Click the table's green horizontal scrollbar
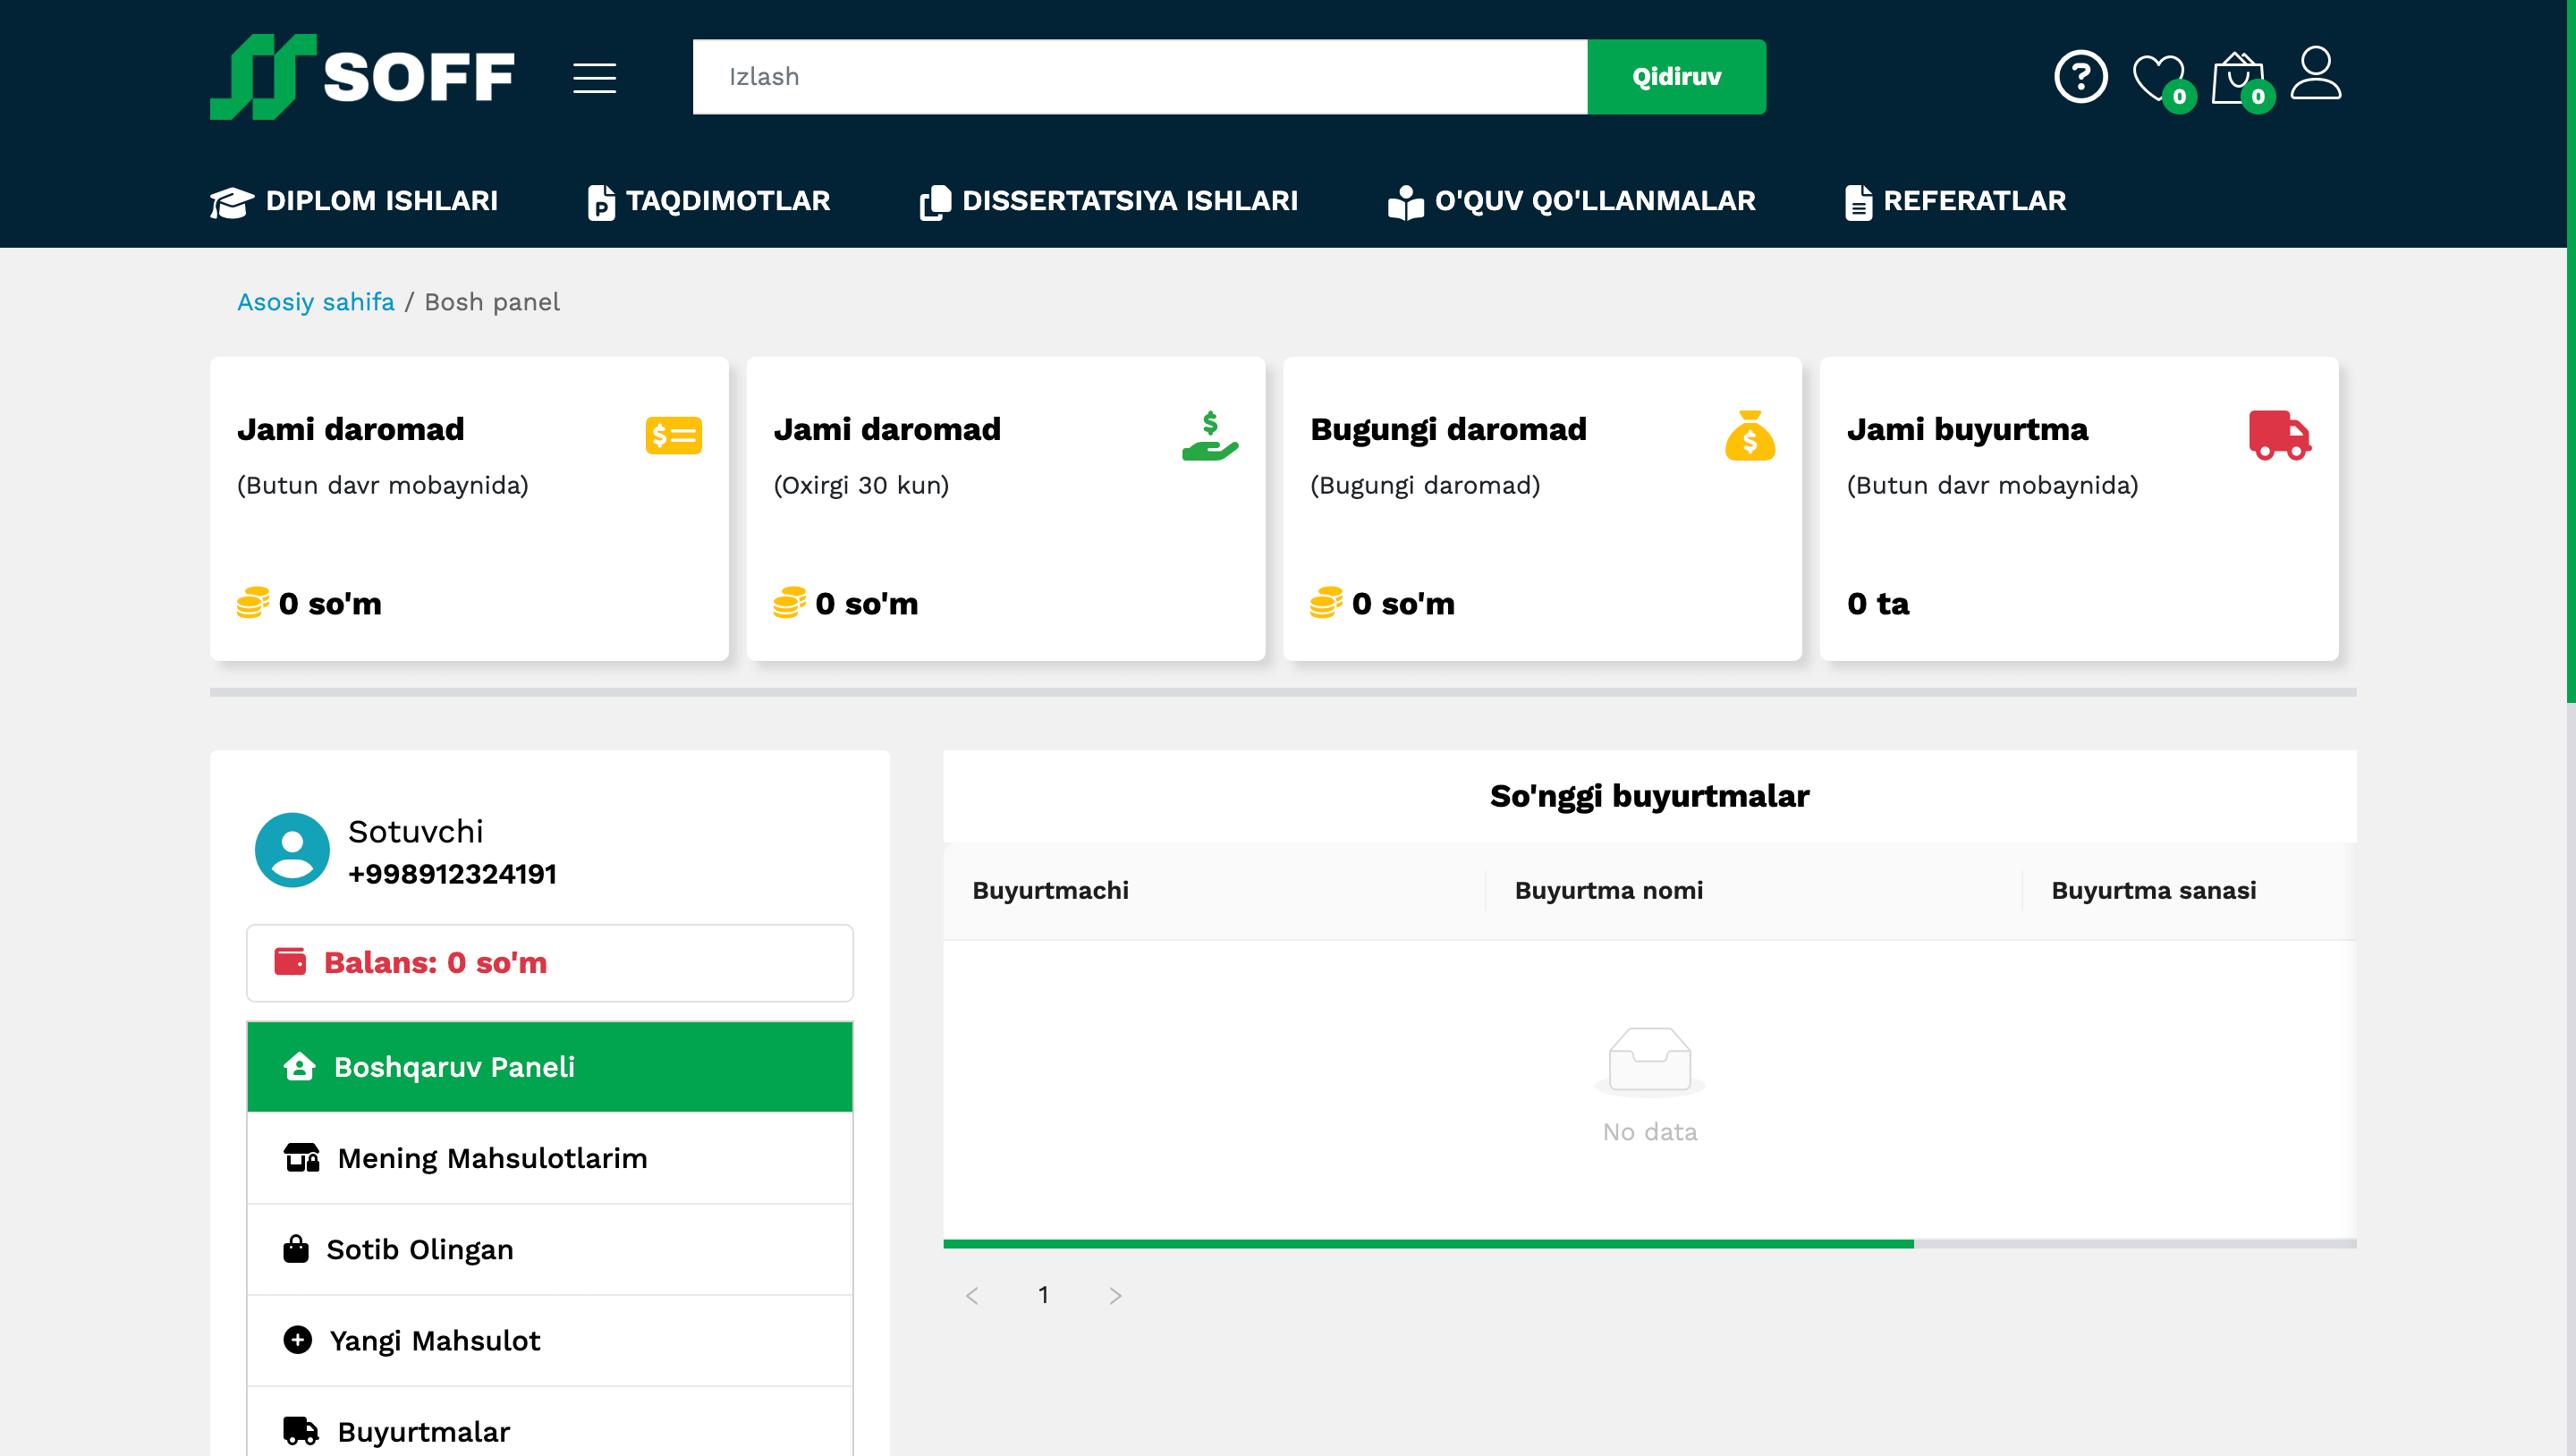 tap(1428, 1244)
